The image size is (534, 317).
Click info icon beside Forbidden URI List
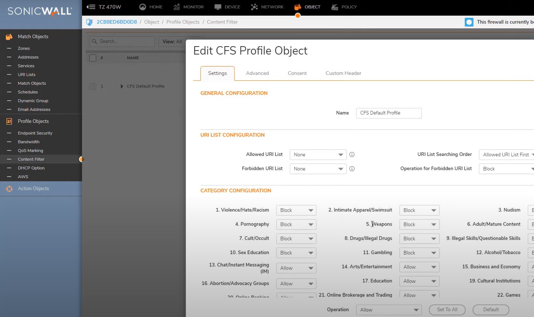[352, 169]
